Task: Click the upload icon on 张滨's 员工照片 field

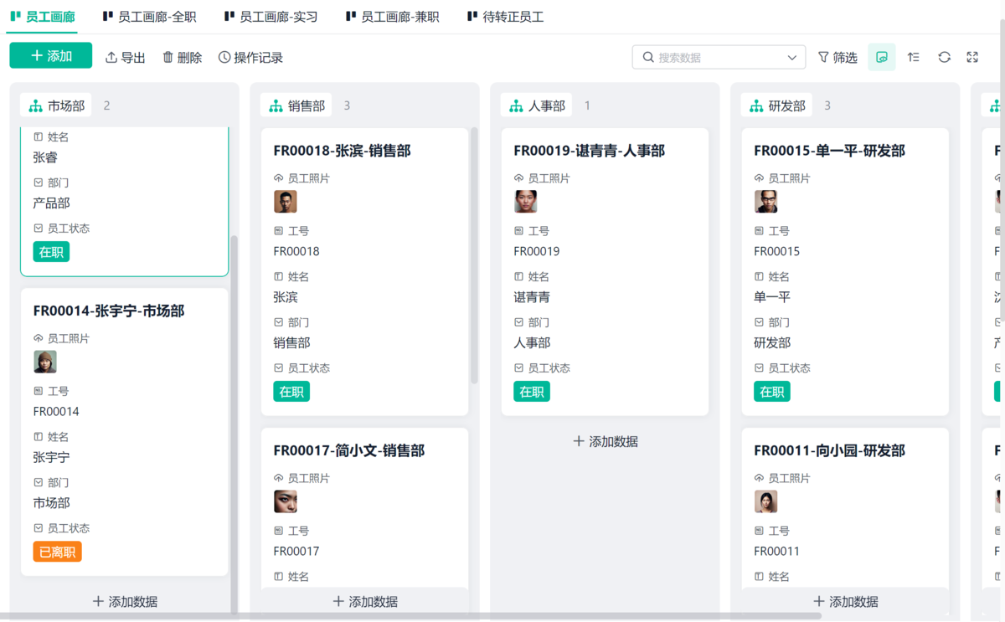Action: (x=279, y=178)
